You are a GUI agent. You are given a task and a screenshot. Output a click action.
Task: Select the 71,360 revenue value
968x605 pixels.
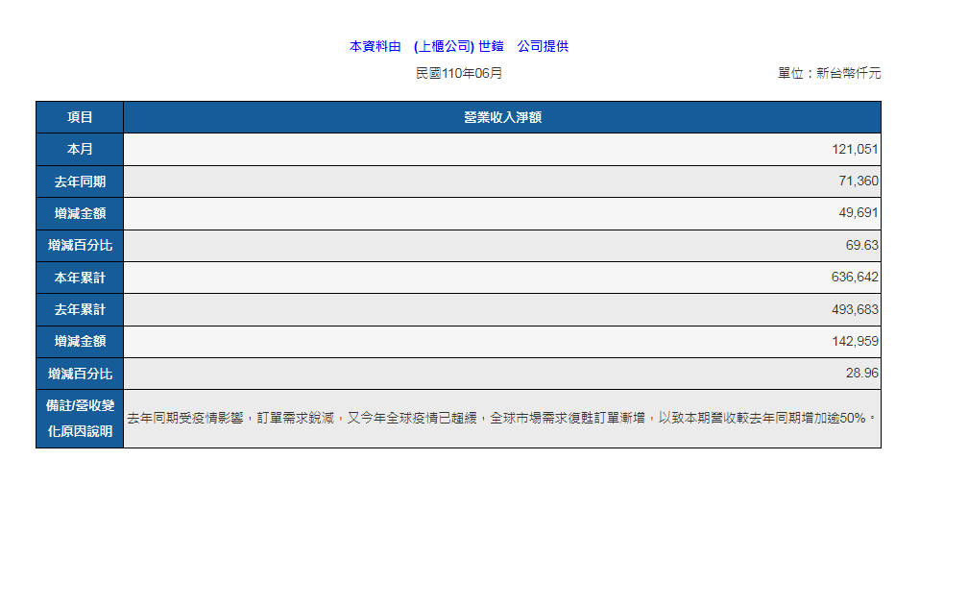[x=859, y=181]
